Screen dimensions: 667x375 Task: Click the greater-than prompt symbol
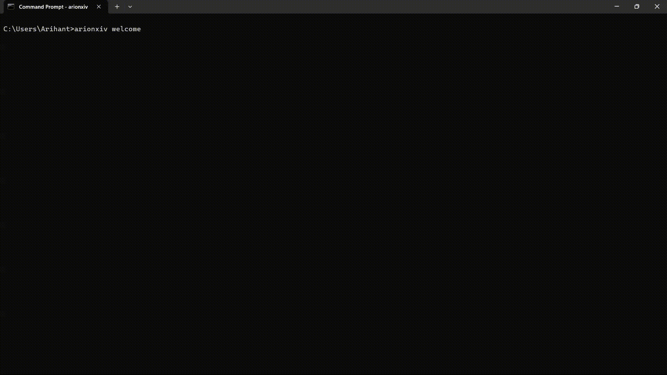coord(72,29)
